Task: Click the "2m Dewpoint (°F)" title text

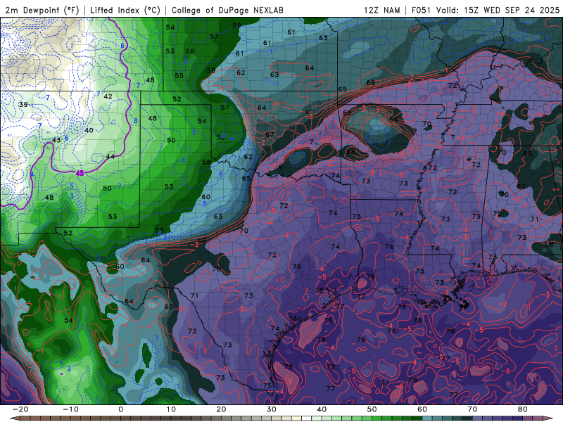Action: pos(42,10)
